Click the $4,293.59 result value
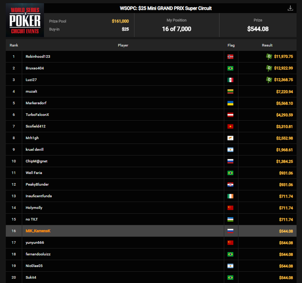The image size is (302, 283). point(284,115)
